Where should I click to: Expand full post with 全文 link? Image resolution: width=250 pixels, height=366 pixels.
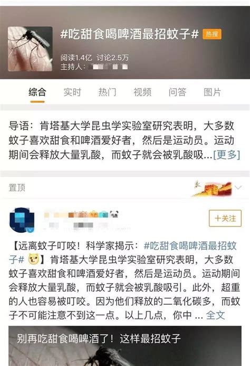(215, 315)
